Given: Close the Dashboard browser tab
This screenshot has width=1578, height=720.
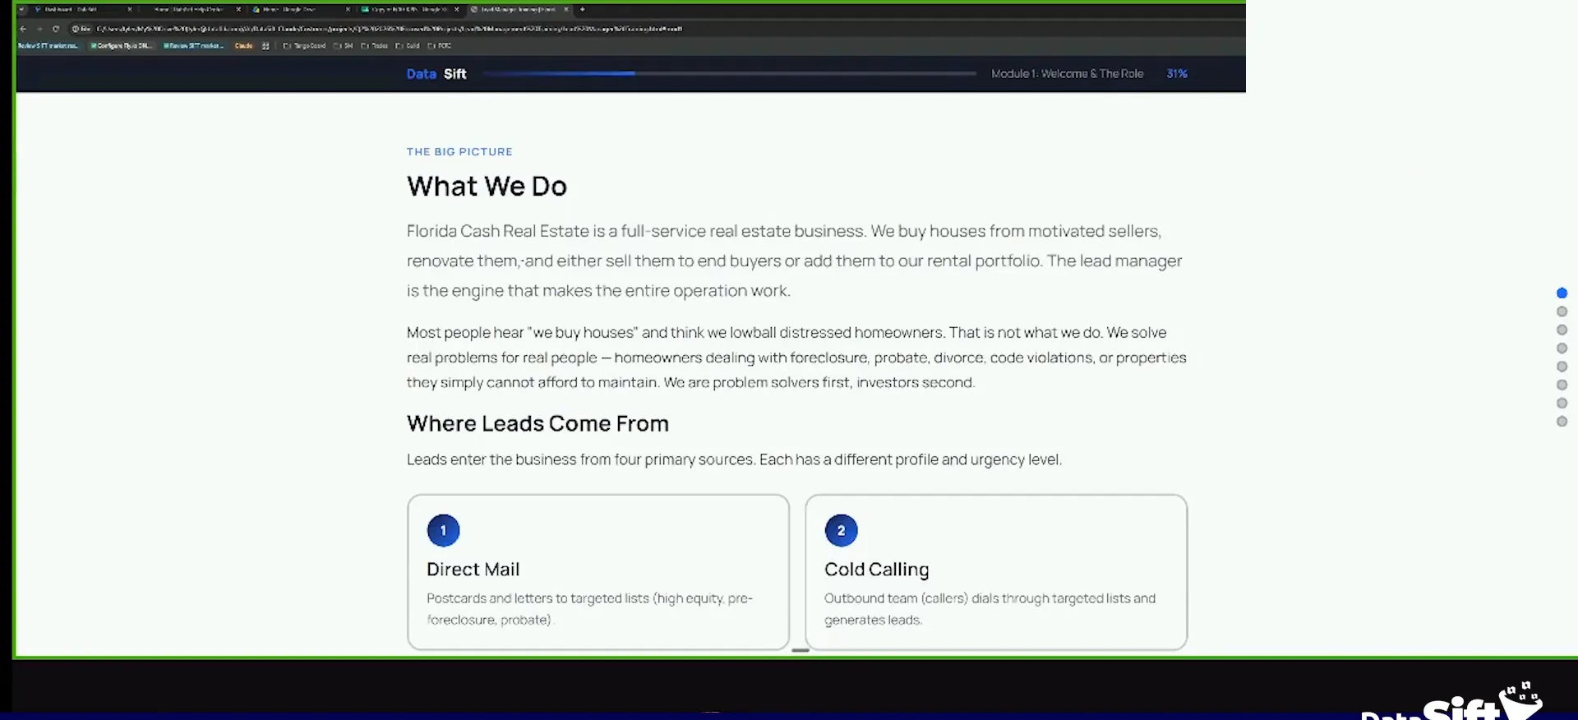Looking at the screenshot, I should tap(130, 9).
